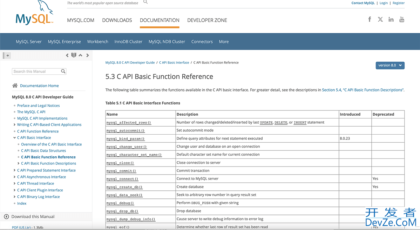Screen dimensions: 420x230
Task: Click the Search this Manual field
Action: (x=36, y=72)
